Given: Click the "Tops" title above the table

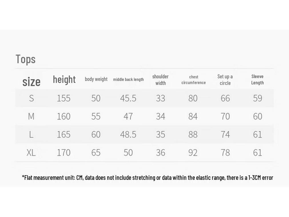Looking at the screenshot, I should 25,59.
